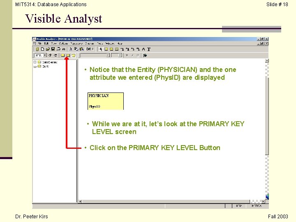Select the arrow pointer selection tool
296x222 pixels.
click(x=101, y=49)
